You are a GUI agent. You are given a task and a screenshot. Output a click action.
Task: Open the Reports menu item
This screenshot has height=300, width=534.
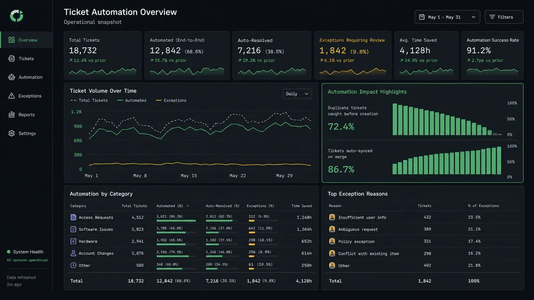pos(26,115)
